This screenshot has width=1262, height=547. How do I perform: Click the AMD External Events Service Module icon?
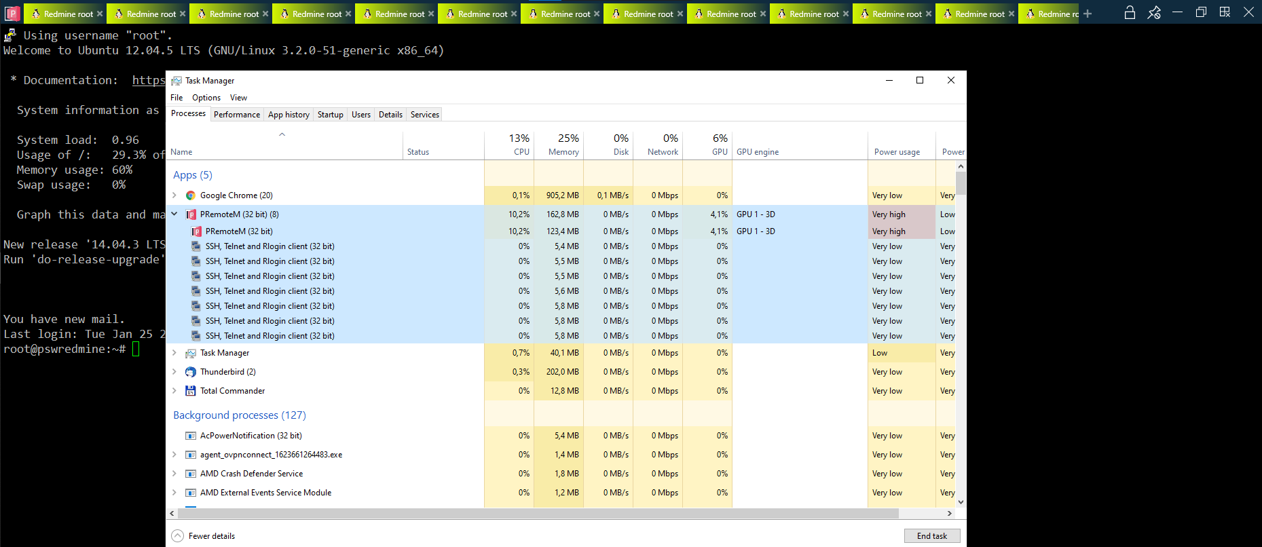[191, 493]
